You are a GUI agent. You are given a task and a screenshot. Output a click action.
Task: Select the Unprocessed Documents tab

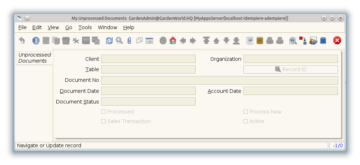pos(35,58)
